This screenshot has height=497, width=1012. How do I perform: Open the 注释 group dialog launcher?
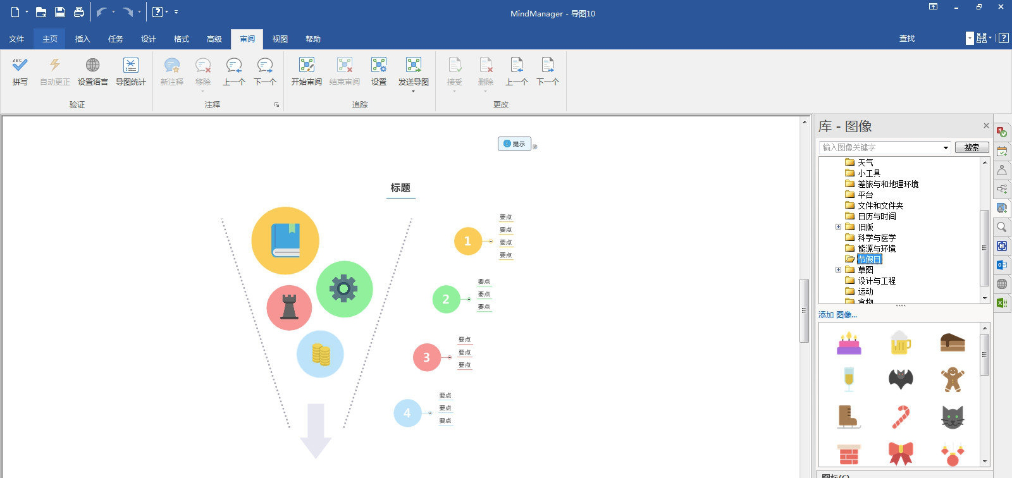pos(276,105)
